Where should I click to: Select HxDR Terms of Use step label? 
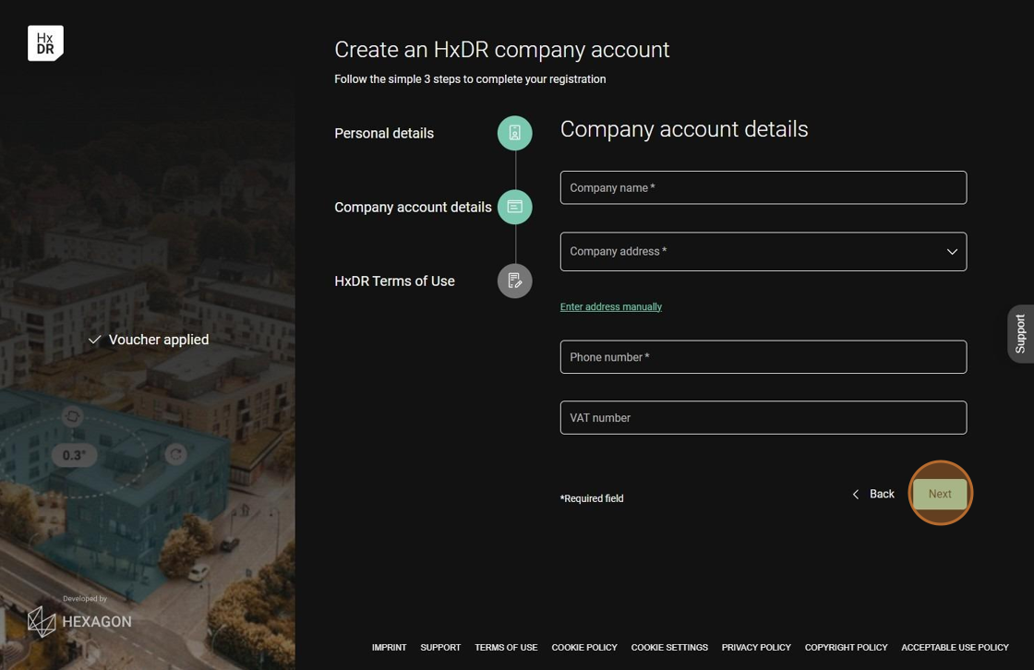click(394, 281)
